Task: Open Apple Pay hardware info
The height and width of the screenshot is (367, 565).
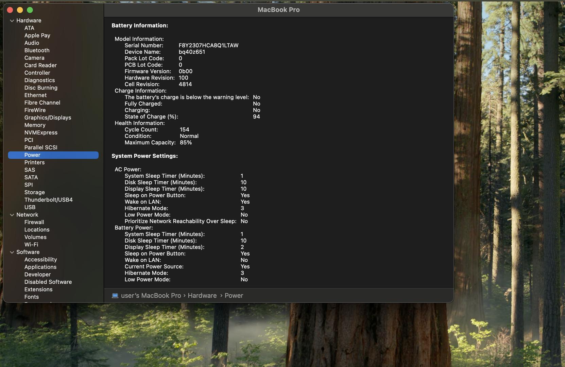Action: coord(37,35)
